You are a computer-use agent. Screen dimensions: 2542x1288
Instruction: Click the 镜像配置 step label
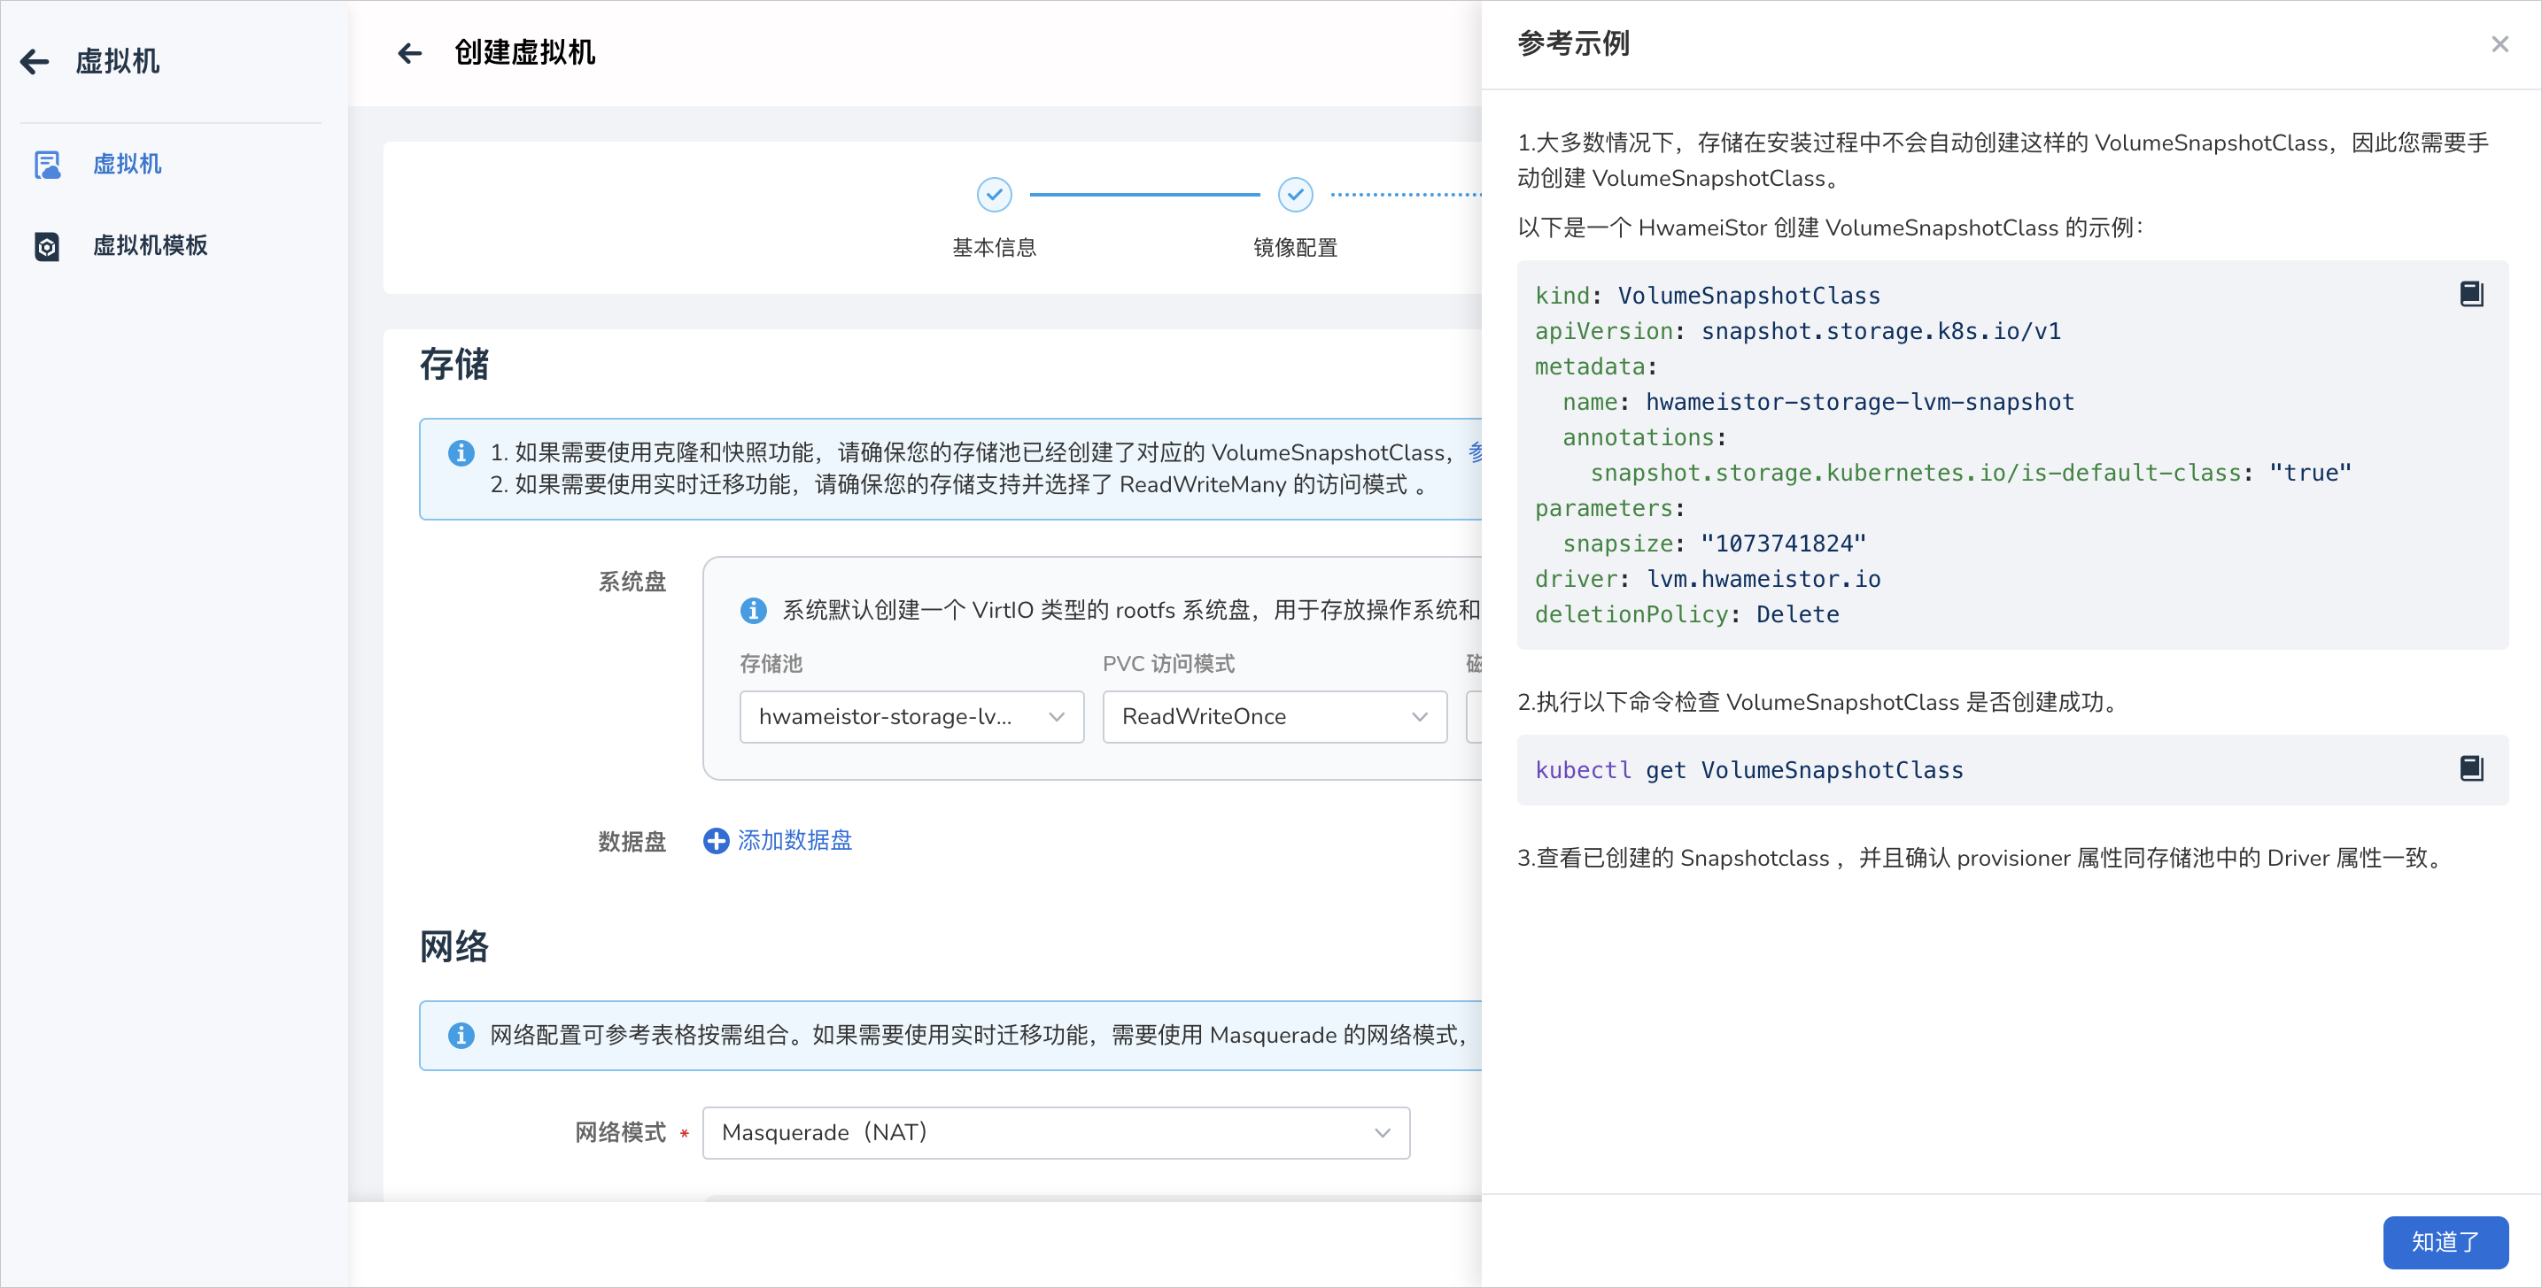click(1295, 248)
